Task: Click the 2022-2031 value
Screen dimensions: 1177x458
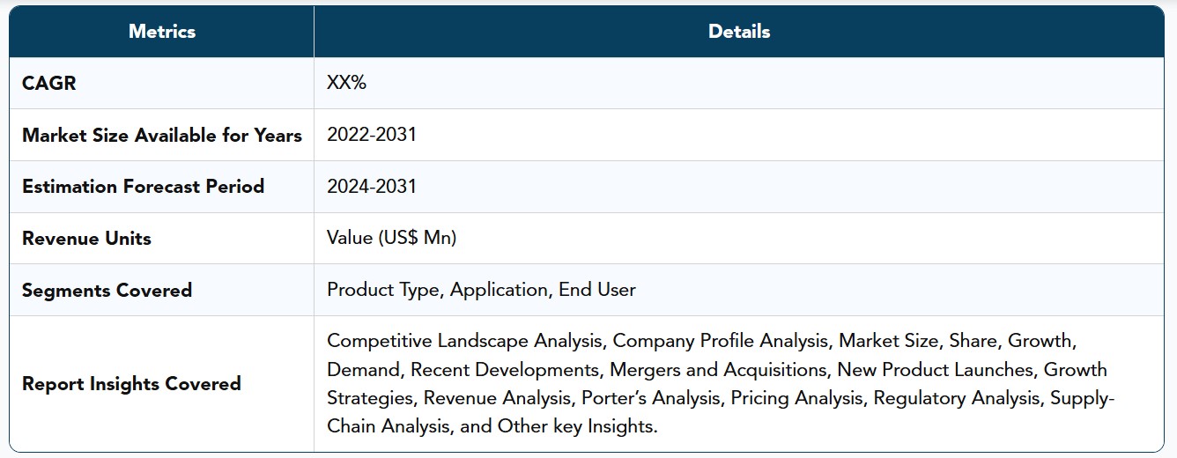Action: pos(372,135)
